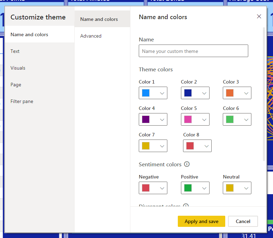Close the Customize theme dialog
Screen dimensions: 273x238
coord(259,16)
